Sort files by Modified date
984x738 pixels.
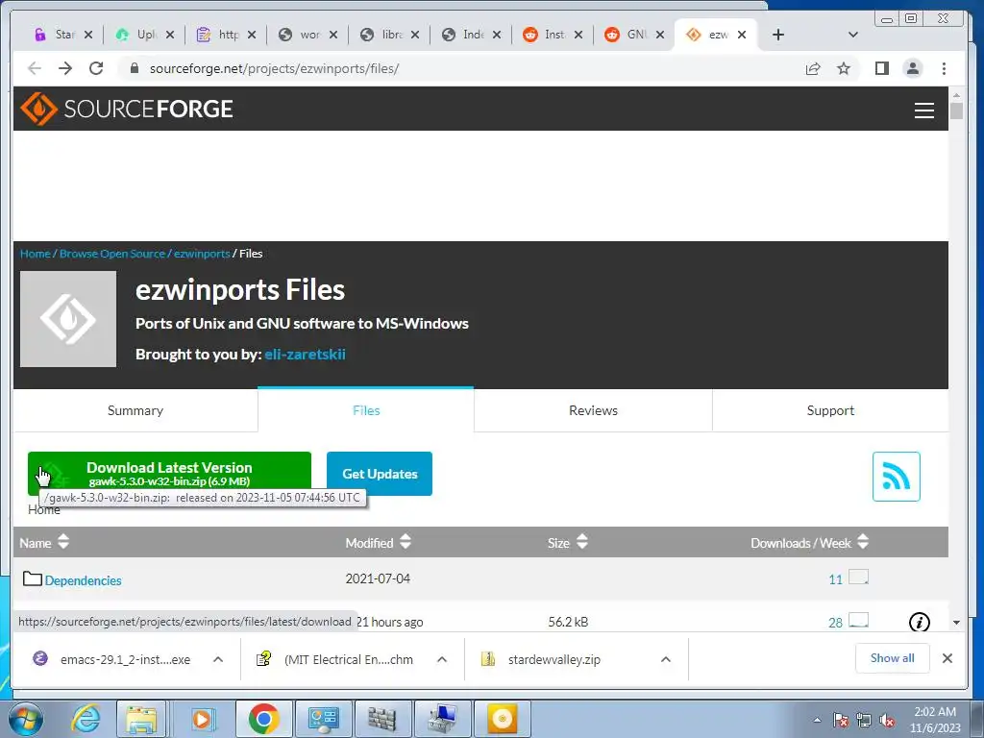(378, 543)
